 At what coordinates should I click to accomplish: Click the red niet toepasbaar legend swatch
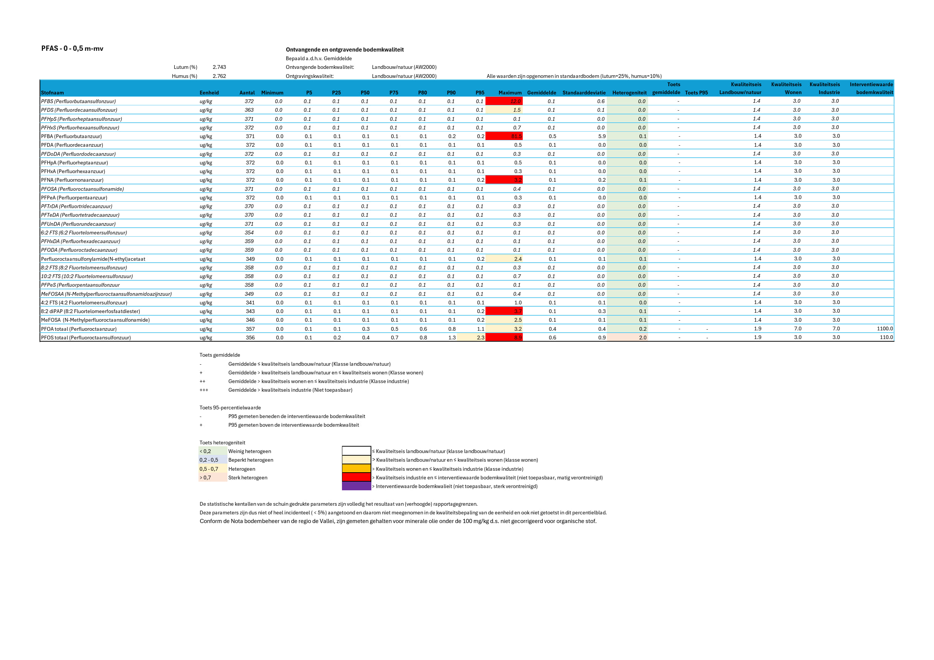tap(356, 478)
